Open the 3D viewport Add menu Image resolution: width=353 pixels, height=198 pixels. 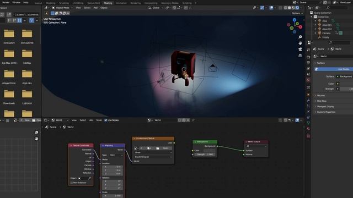click(x=95, y=8)
